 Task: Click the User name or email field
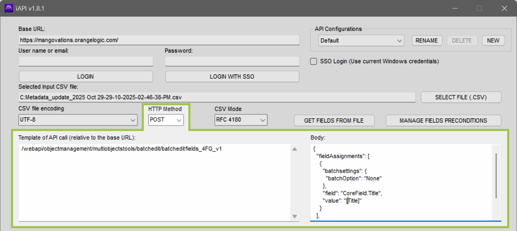click(86, 61)
